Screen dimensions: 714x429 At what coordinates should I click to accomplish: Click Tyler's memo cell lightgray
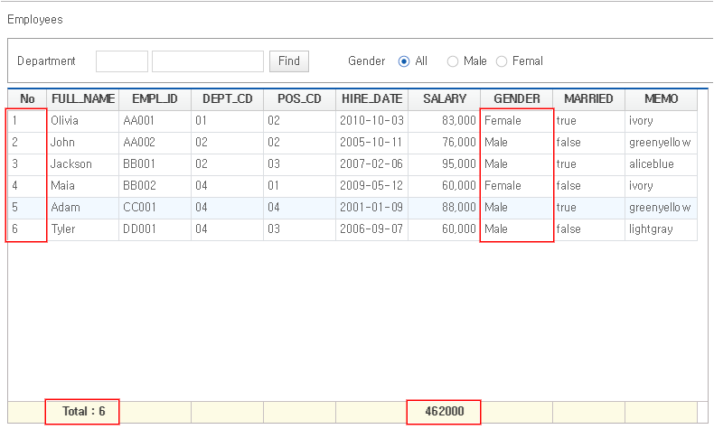click(x=662, y=229)
